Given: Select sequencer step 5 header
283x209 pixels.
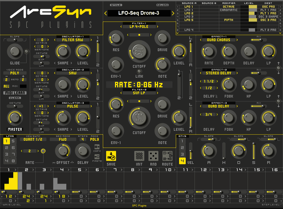Looking at the screenshot, I should [x=80, y=170].
